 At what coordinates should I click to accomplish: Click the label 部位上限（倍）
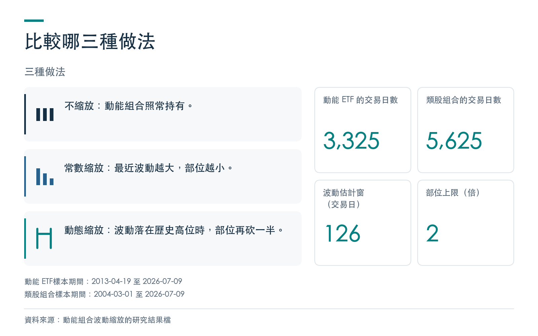[453, 193]
